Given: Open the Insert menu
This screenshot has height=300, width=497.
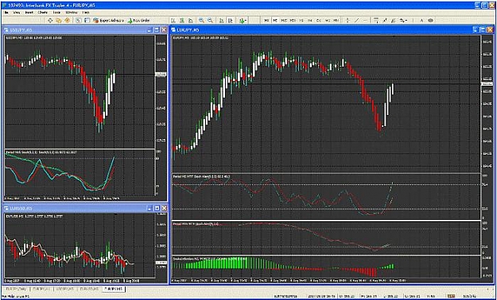Looking at the screenshot, I should (x=29, y=13).
